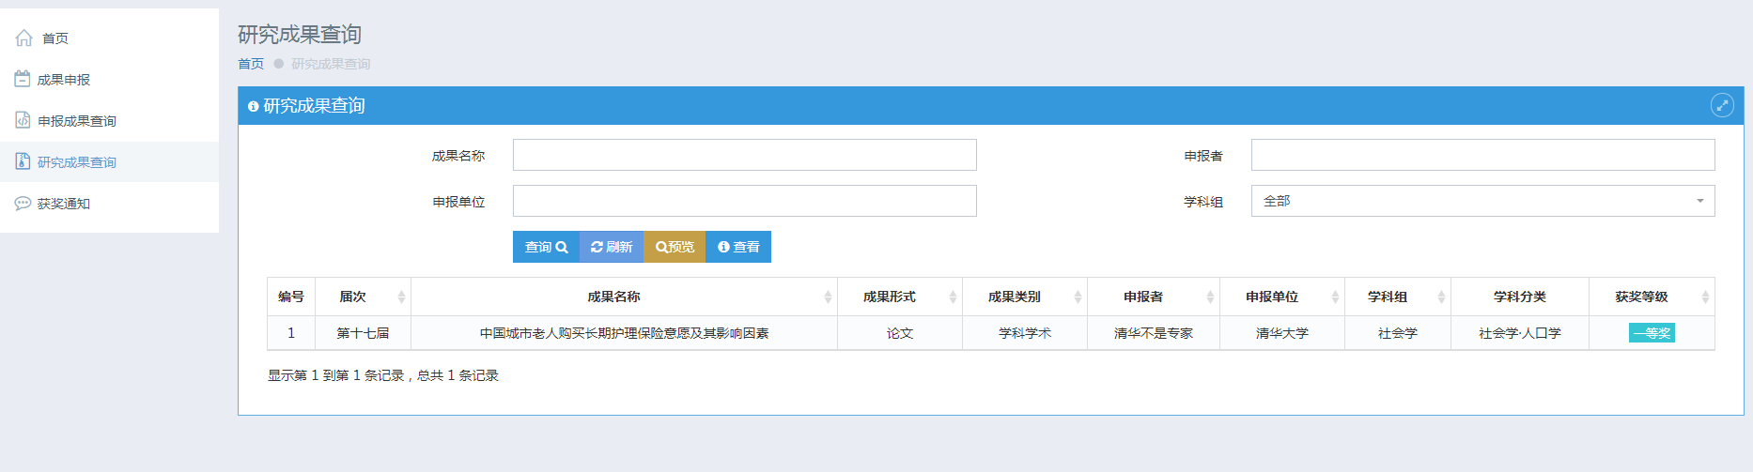
Task: Click the 第十七届 cell
Action: pos(363,333)
